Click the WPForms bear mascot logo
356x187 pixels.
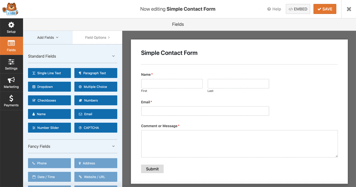tap(10, 9)
